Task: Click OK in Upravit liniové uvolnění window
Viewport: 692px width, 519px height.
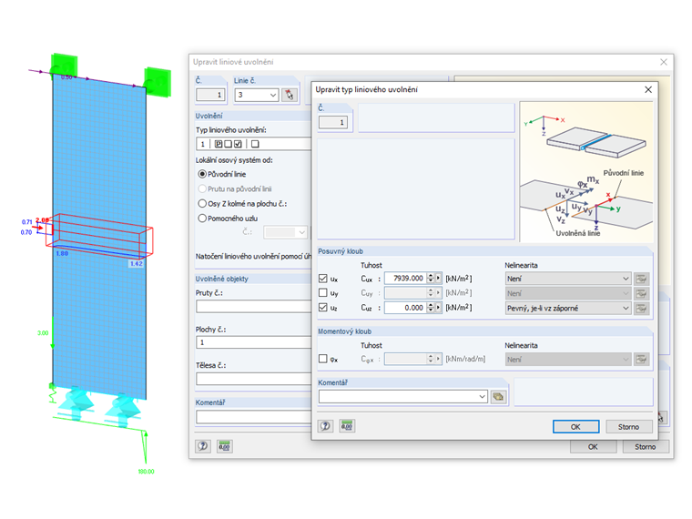Action: [x=593, y=447]
